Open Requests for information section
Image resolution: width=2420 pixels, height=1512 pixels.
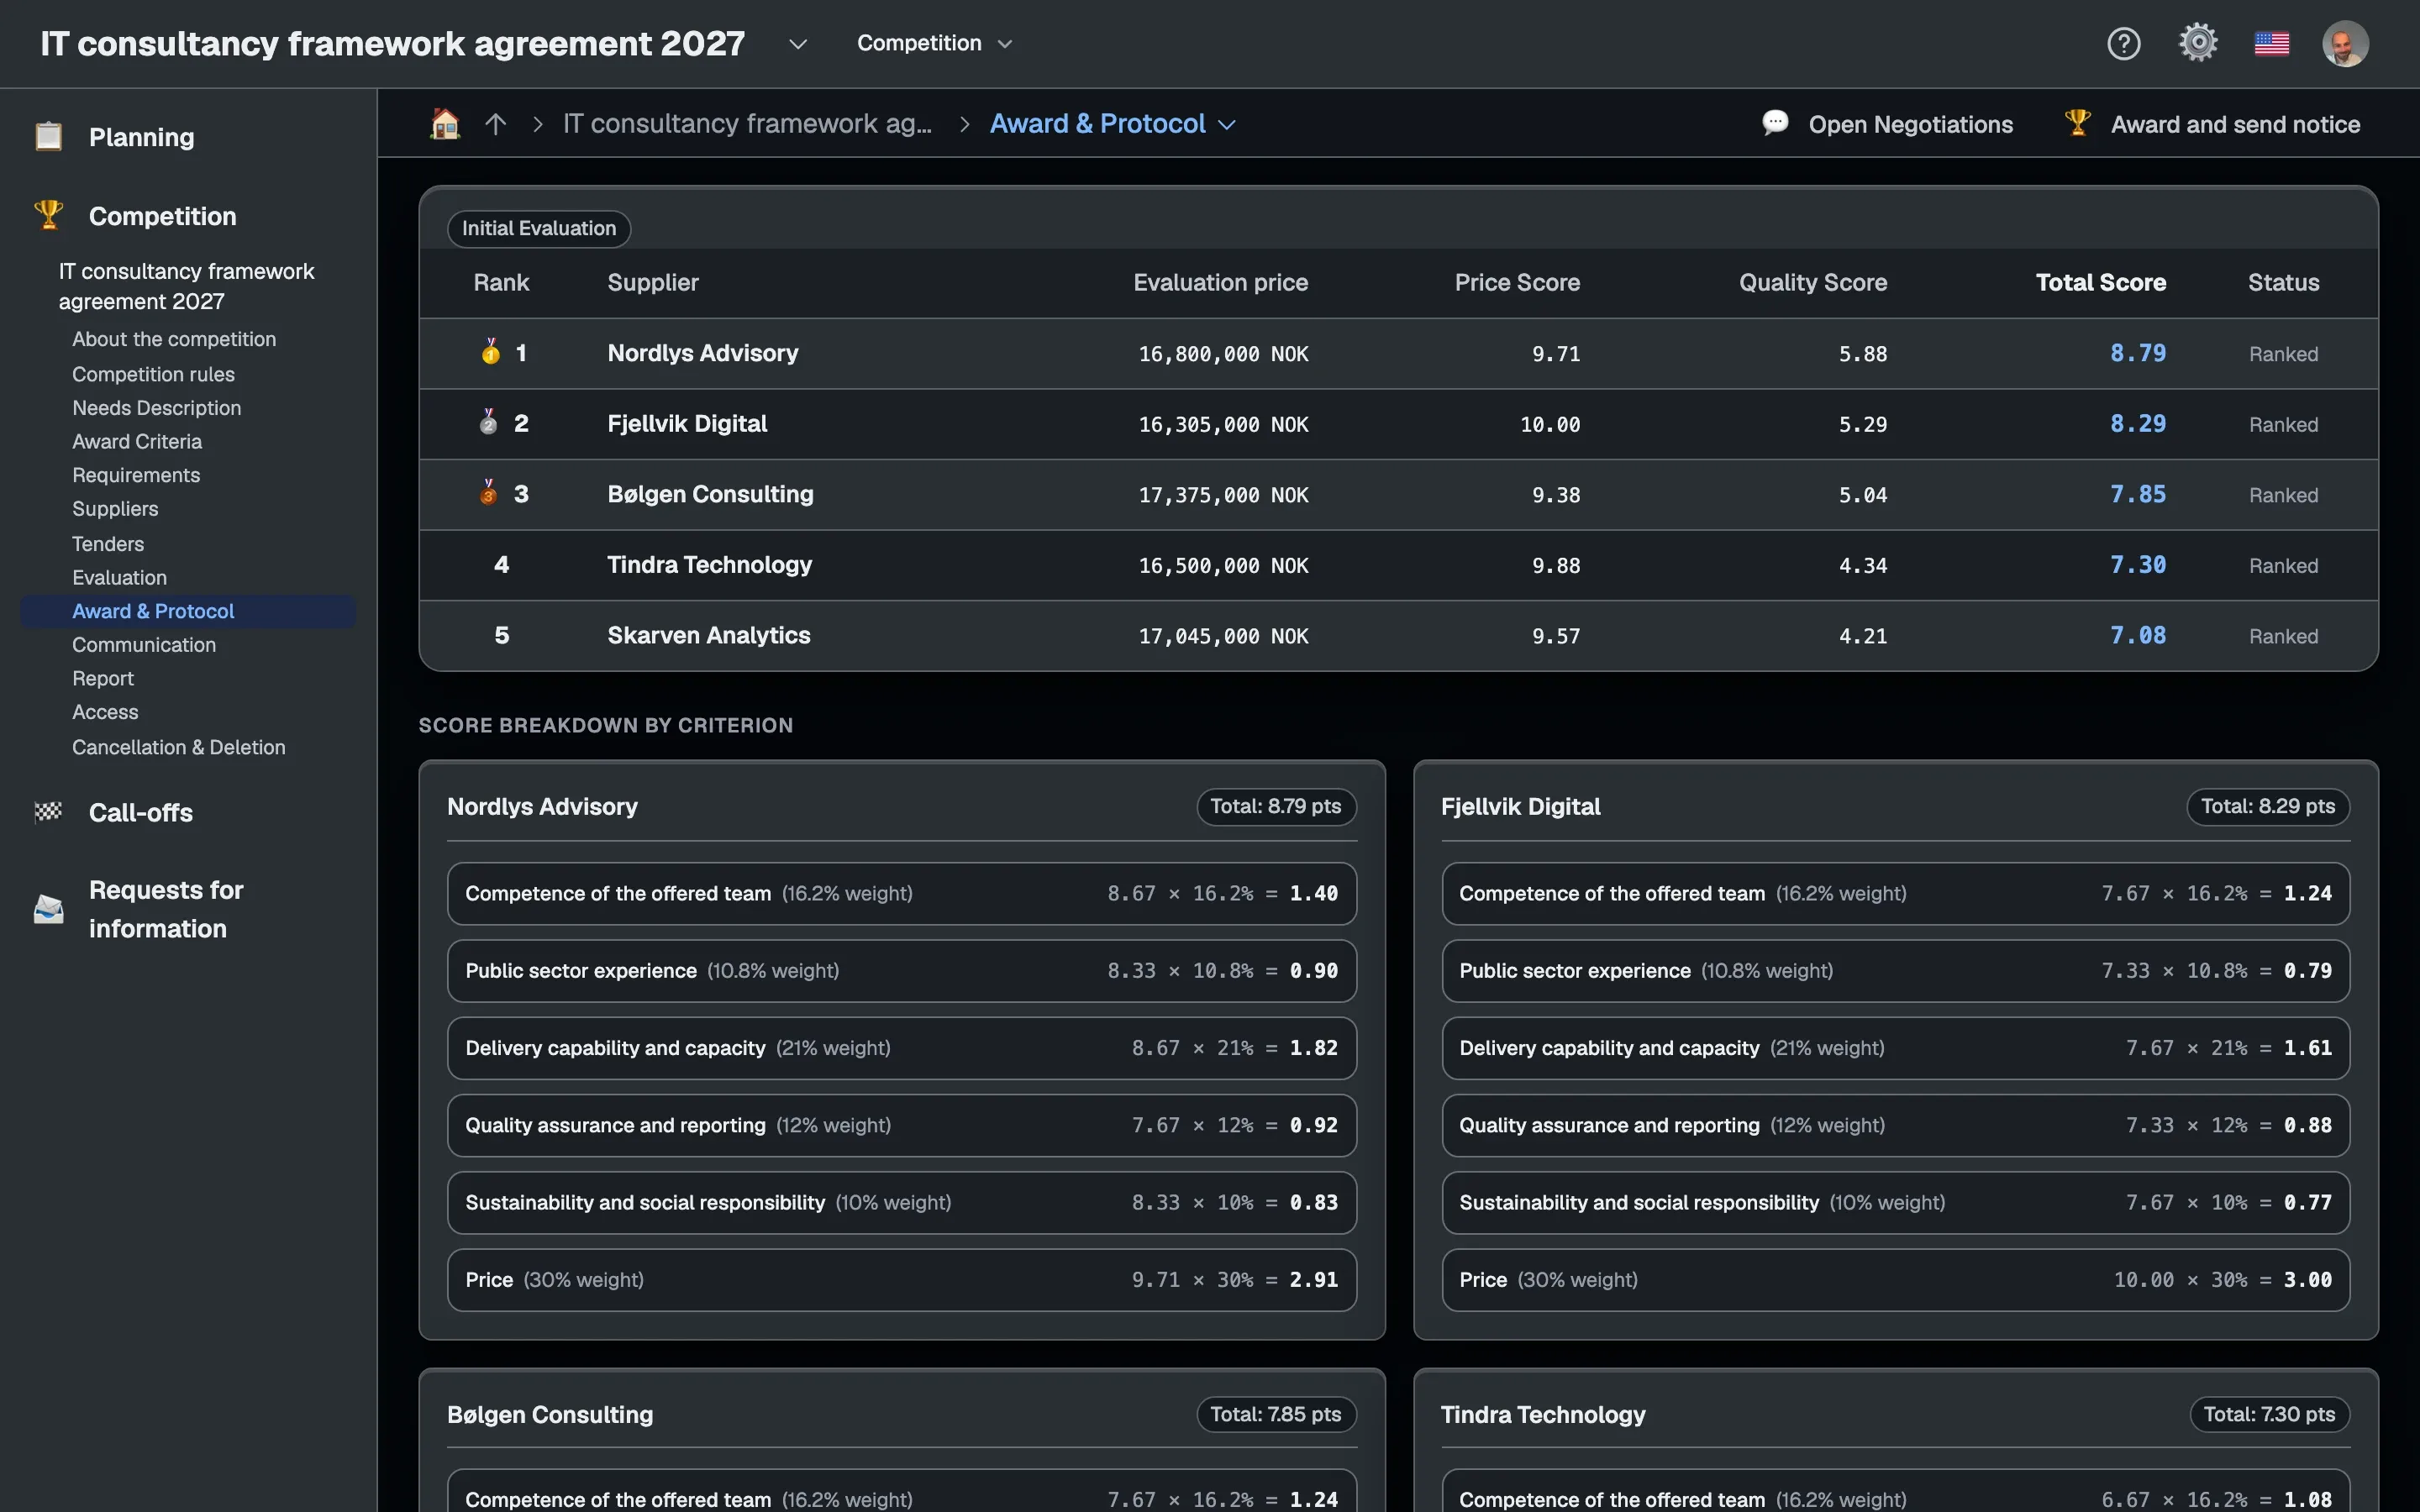[x=166, y=909]
